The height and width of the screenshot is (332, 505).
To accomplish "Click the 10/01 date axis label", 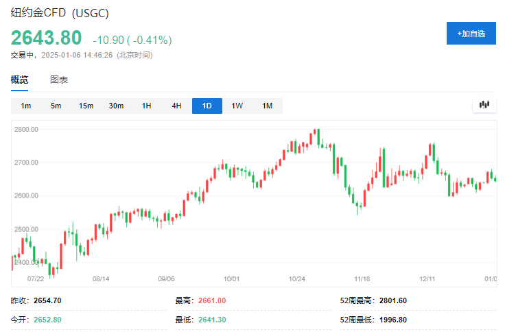I will [231, 279].
